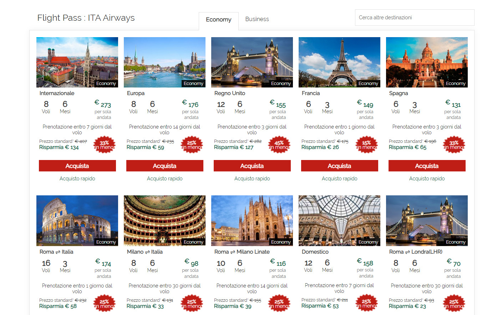Select the Francia card title
497x315 pixels.
pyautogui.click(x=311, y=93)
